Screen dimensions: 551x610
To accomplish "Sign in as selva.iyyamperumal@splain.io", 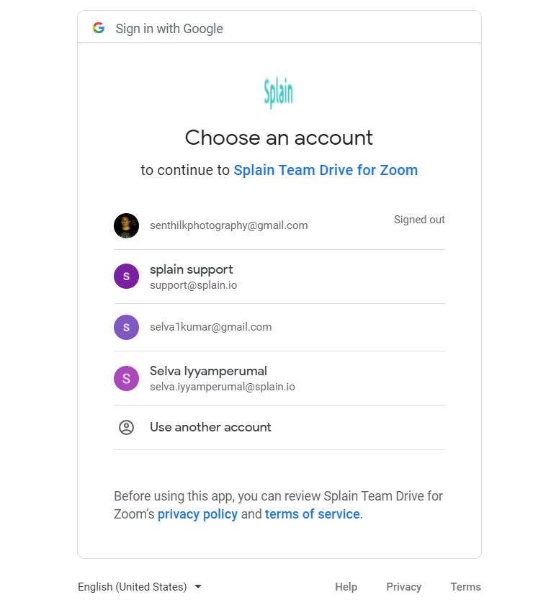I will coord(222,387).
